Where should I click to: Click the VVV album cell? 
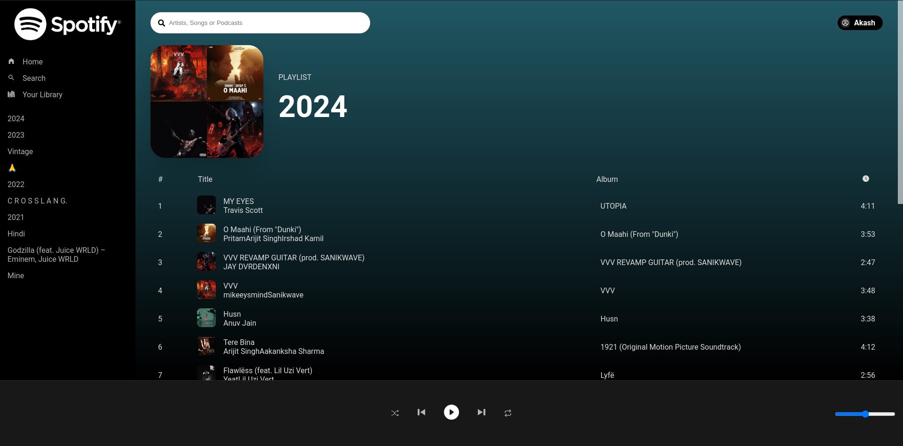point(608,290)
